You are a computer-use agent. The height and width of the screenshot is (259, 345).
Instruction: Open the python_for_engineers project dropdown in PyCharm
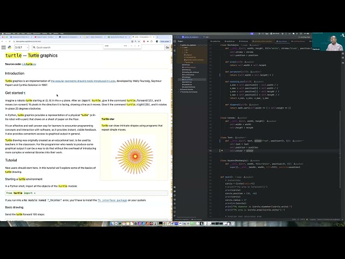click(191, 37)
